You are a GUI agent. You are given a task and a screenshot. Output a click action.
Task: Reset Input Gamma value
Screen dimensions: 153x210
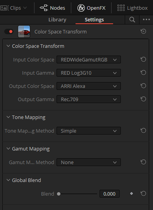[x=143, y=73]
